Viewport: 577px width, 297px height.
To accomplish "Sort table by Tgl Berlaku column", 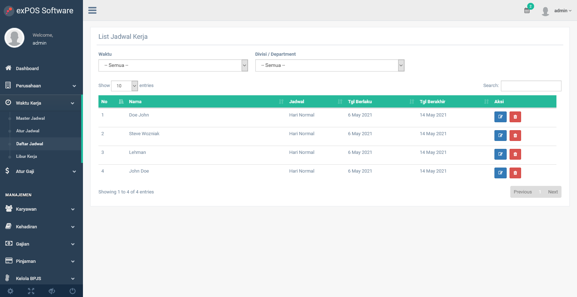I will tap(381, 102).
